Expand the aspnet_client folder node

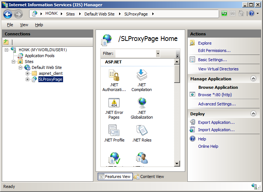pos(28,74)
